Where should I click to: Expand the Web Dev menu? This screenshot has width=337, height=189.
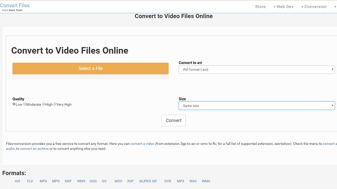(x=283, y=7)
